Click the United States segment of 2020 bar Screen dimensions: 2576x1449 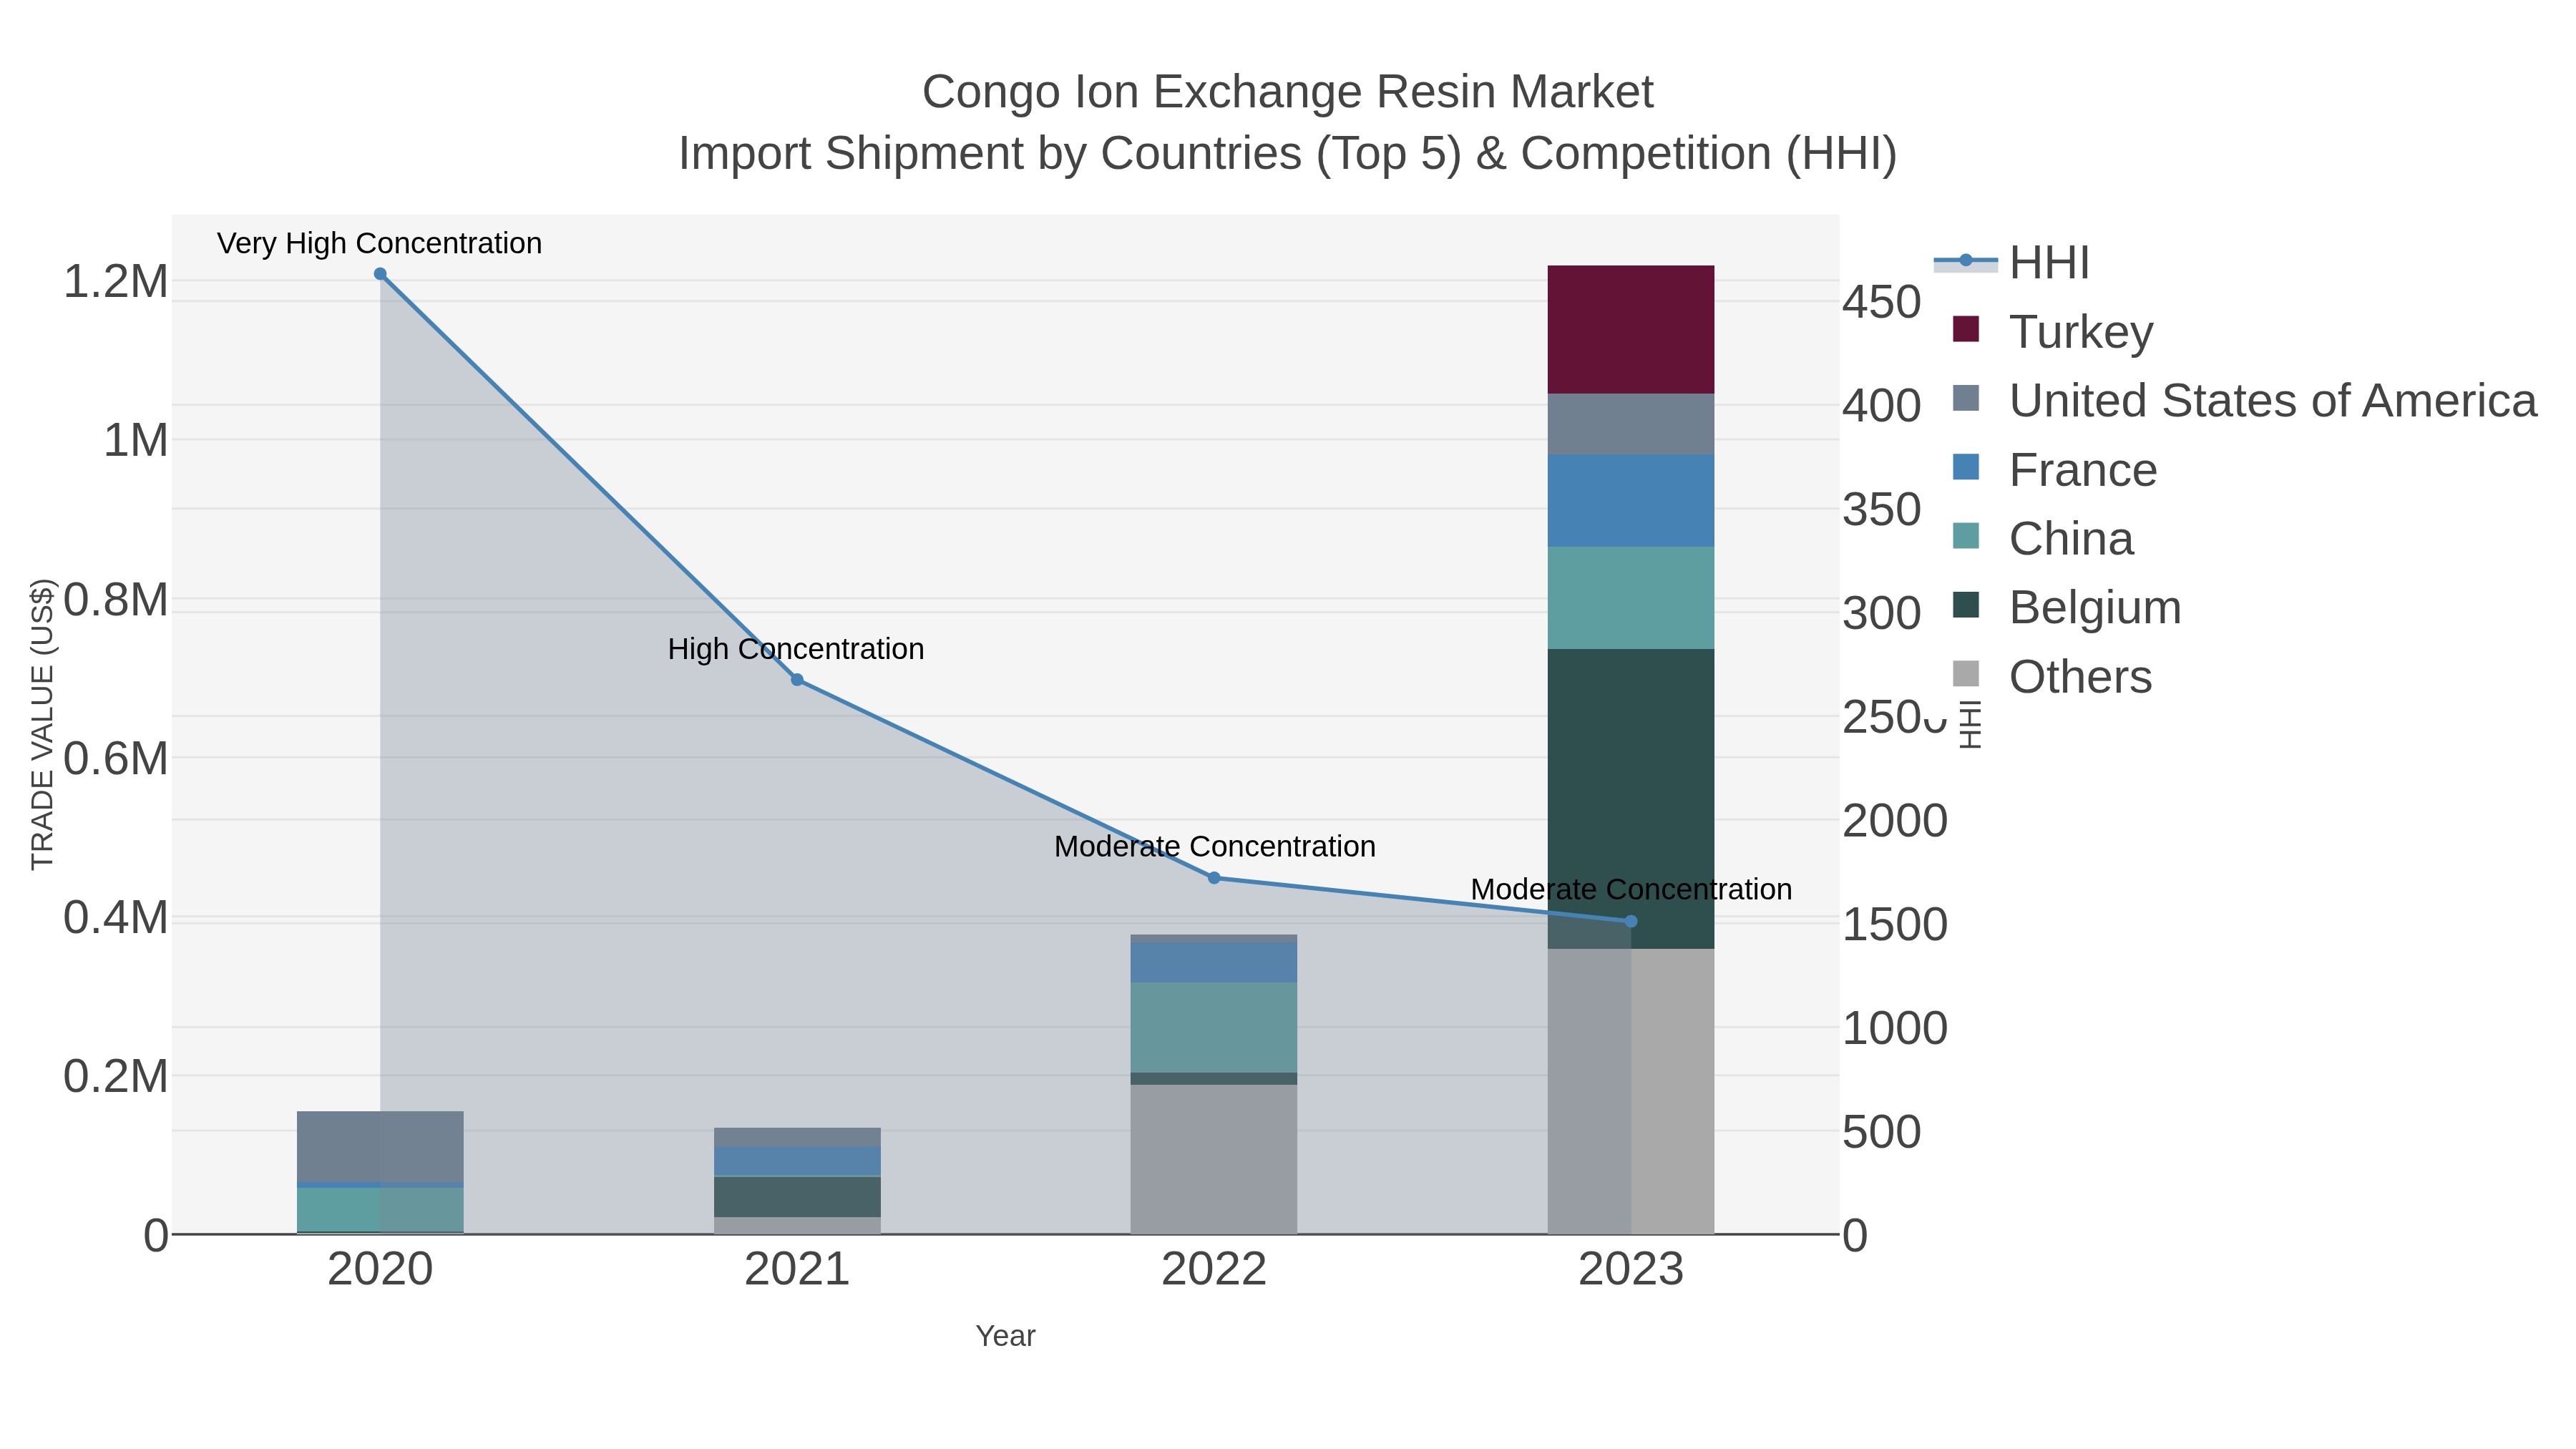click(x=380, y=1147)
